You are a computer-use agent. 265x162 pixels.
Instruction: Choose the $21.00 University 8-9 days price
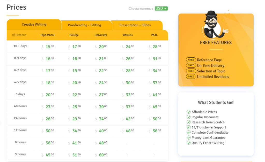tap(101, 59)
